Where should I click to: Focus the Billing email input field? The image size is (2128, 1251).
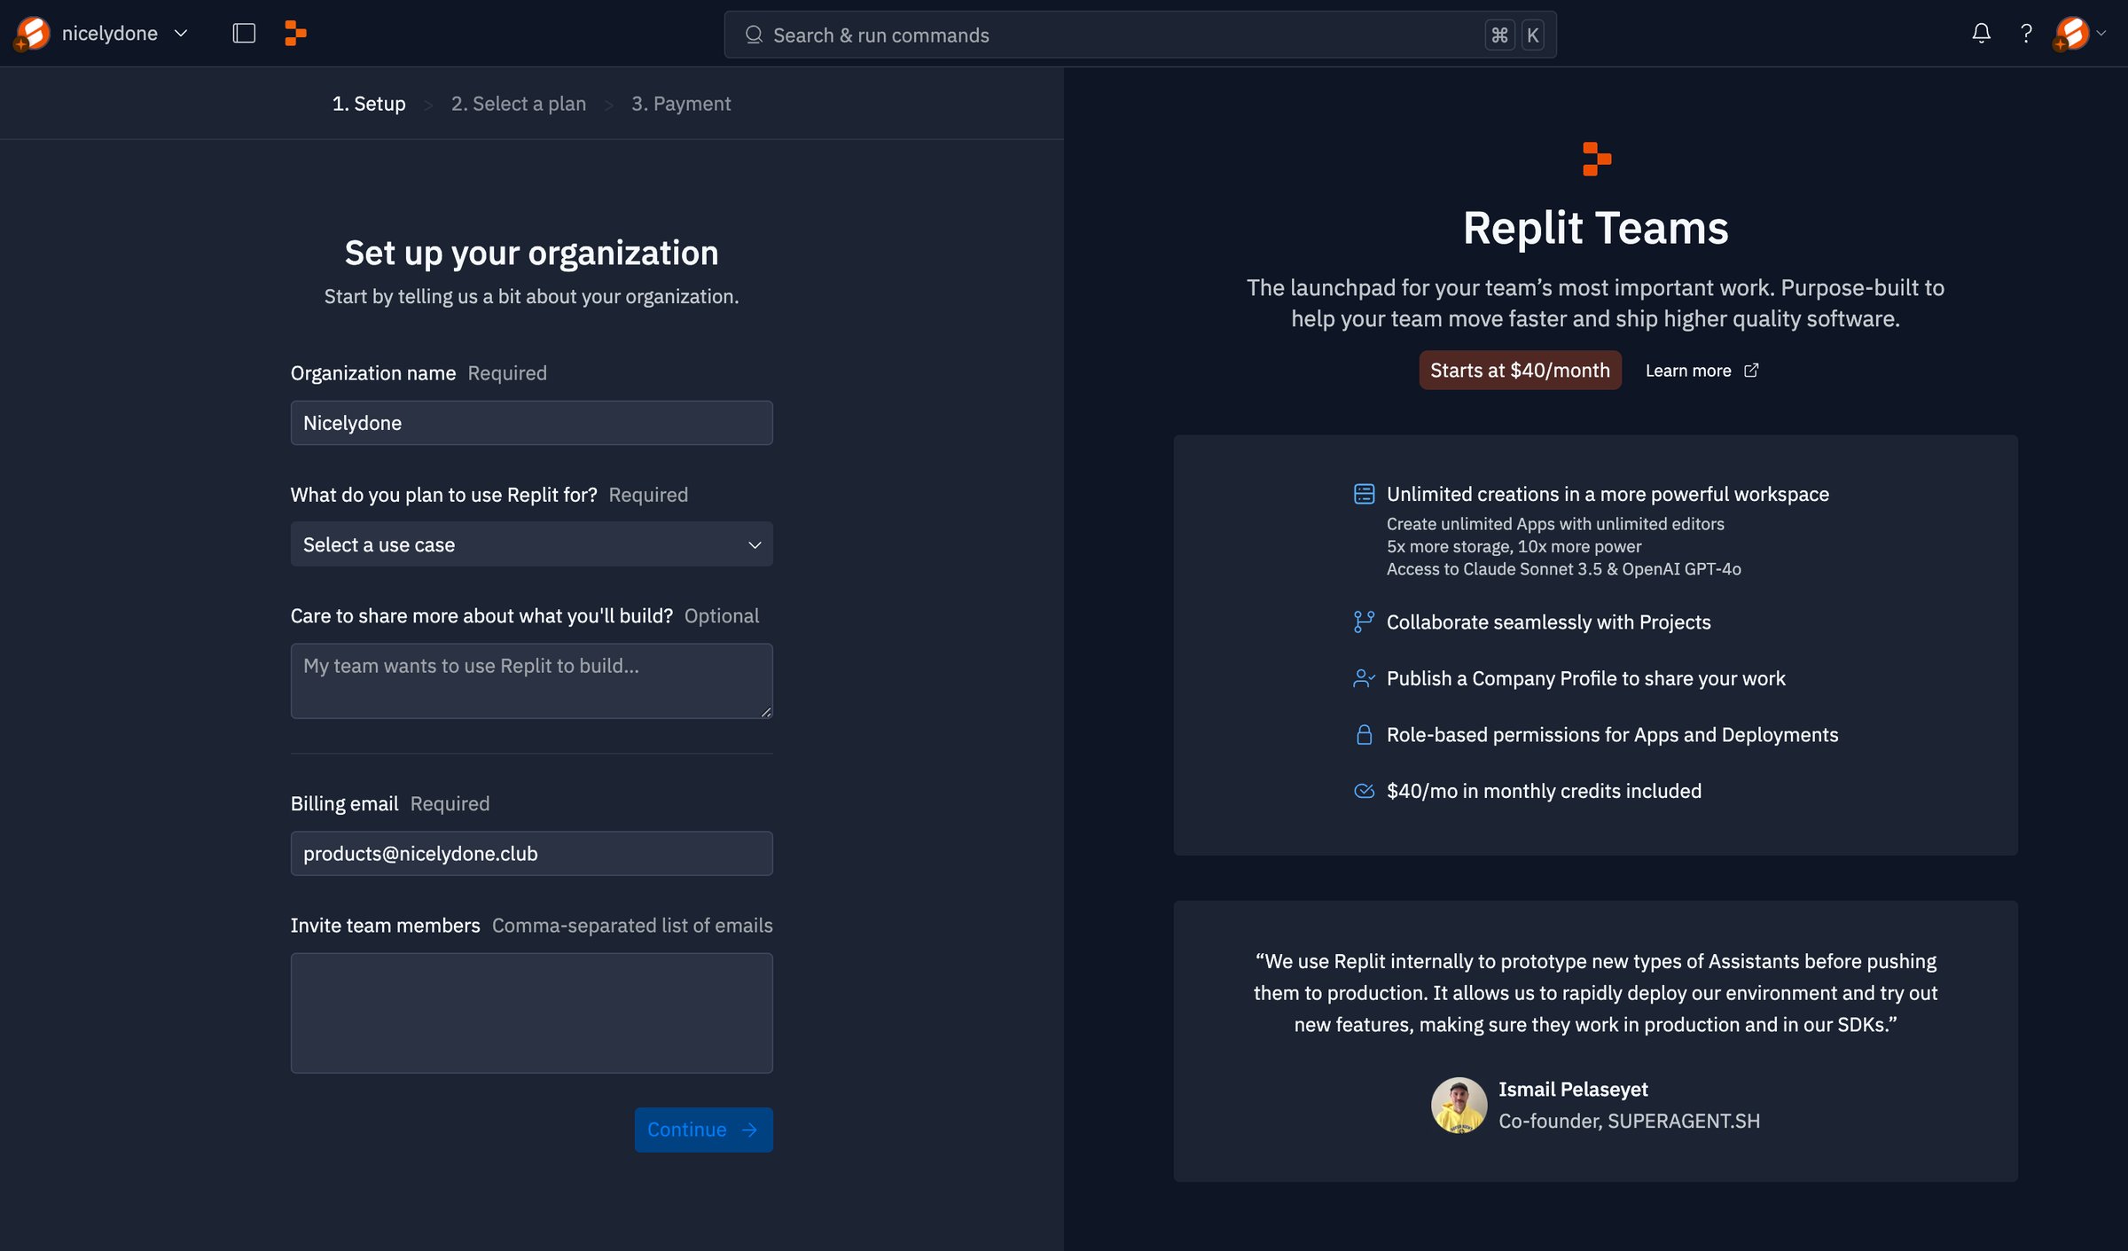click(x=531, y=854)
